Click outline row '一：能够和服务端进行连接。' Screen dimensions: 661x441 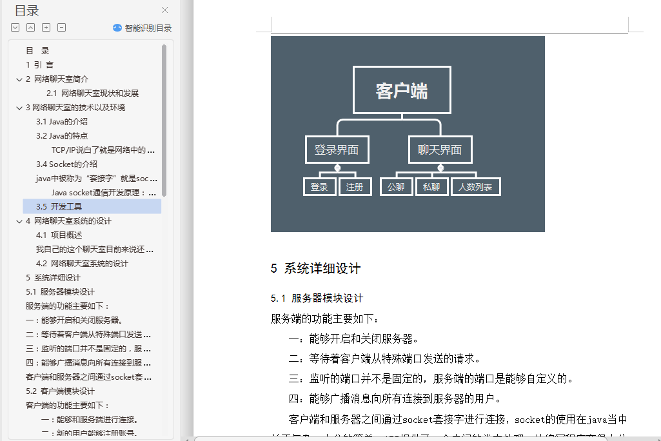[90, 420]
